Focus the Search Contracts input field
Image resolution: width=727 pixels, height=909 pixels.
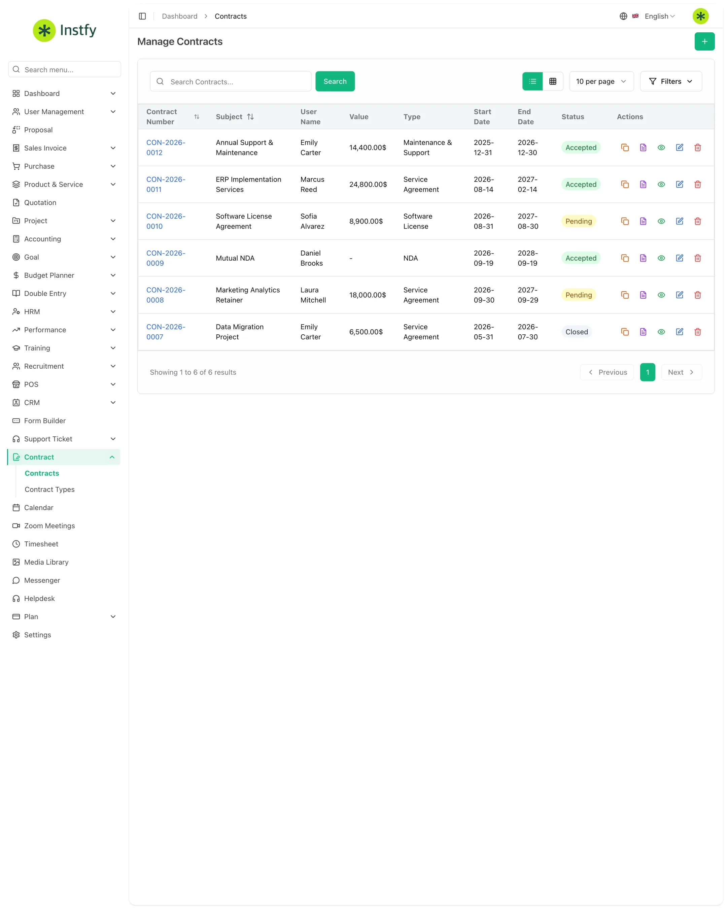pos(231,81)
